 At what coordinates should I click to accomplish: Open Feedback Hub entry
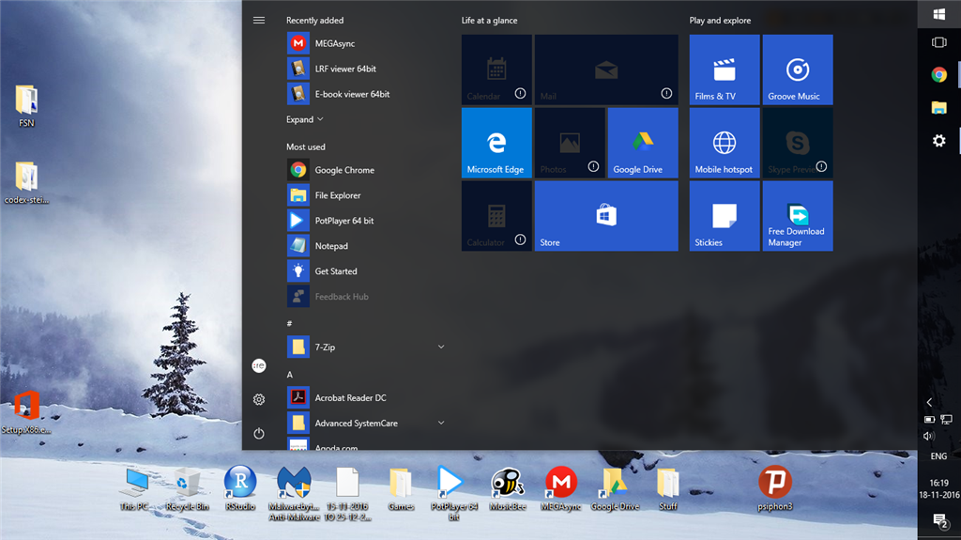366,297
